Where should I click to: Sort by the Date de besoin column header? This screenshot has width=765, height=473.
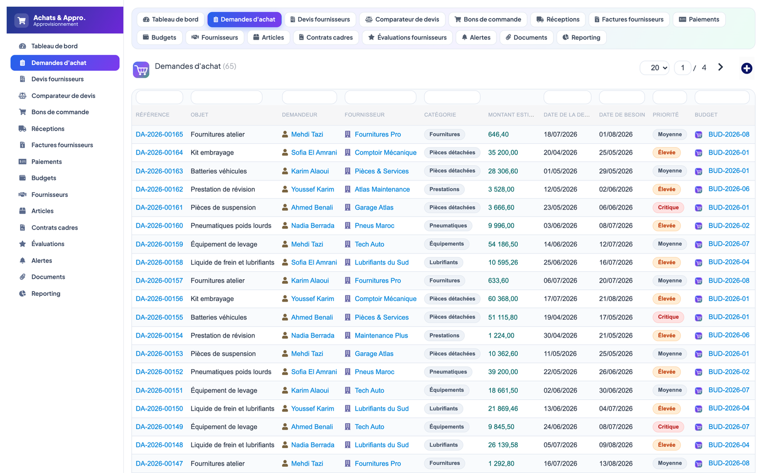[x=622, y=115]
